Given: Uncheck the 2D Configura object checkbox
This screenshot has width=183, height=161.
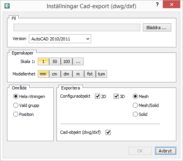Looking at the screenshot, I should pos(97,96).
